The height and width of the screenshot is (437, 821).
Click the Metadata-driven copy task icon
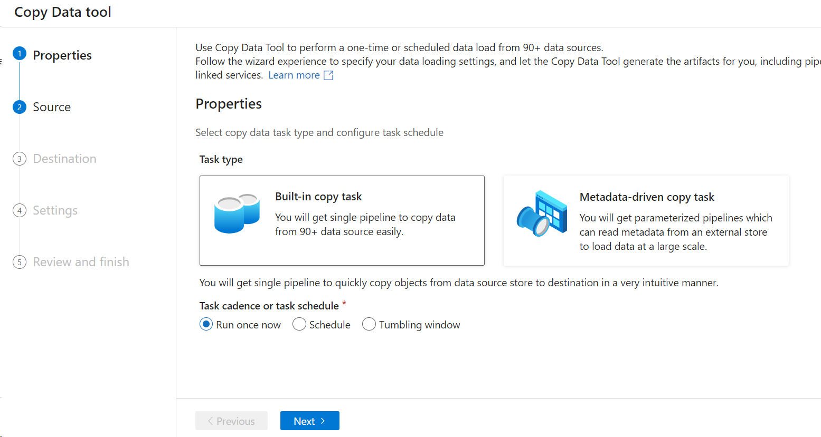pyautogui.click(x=541, y=213)
